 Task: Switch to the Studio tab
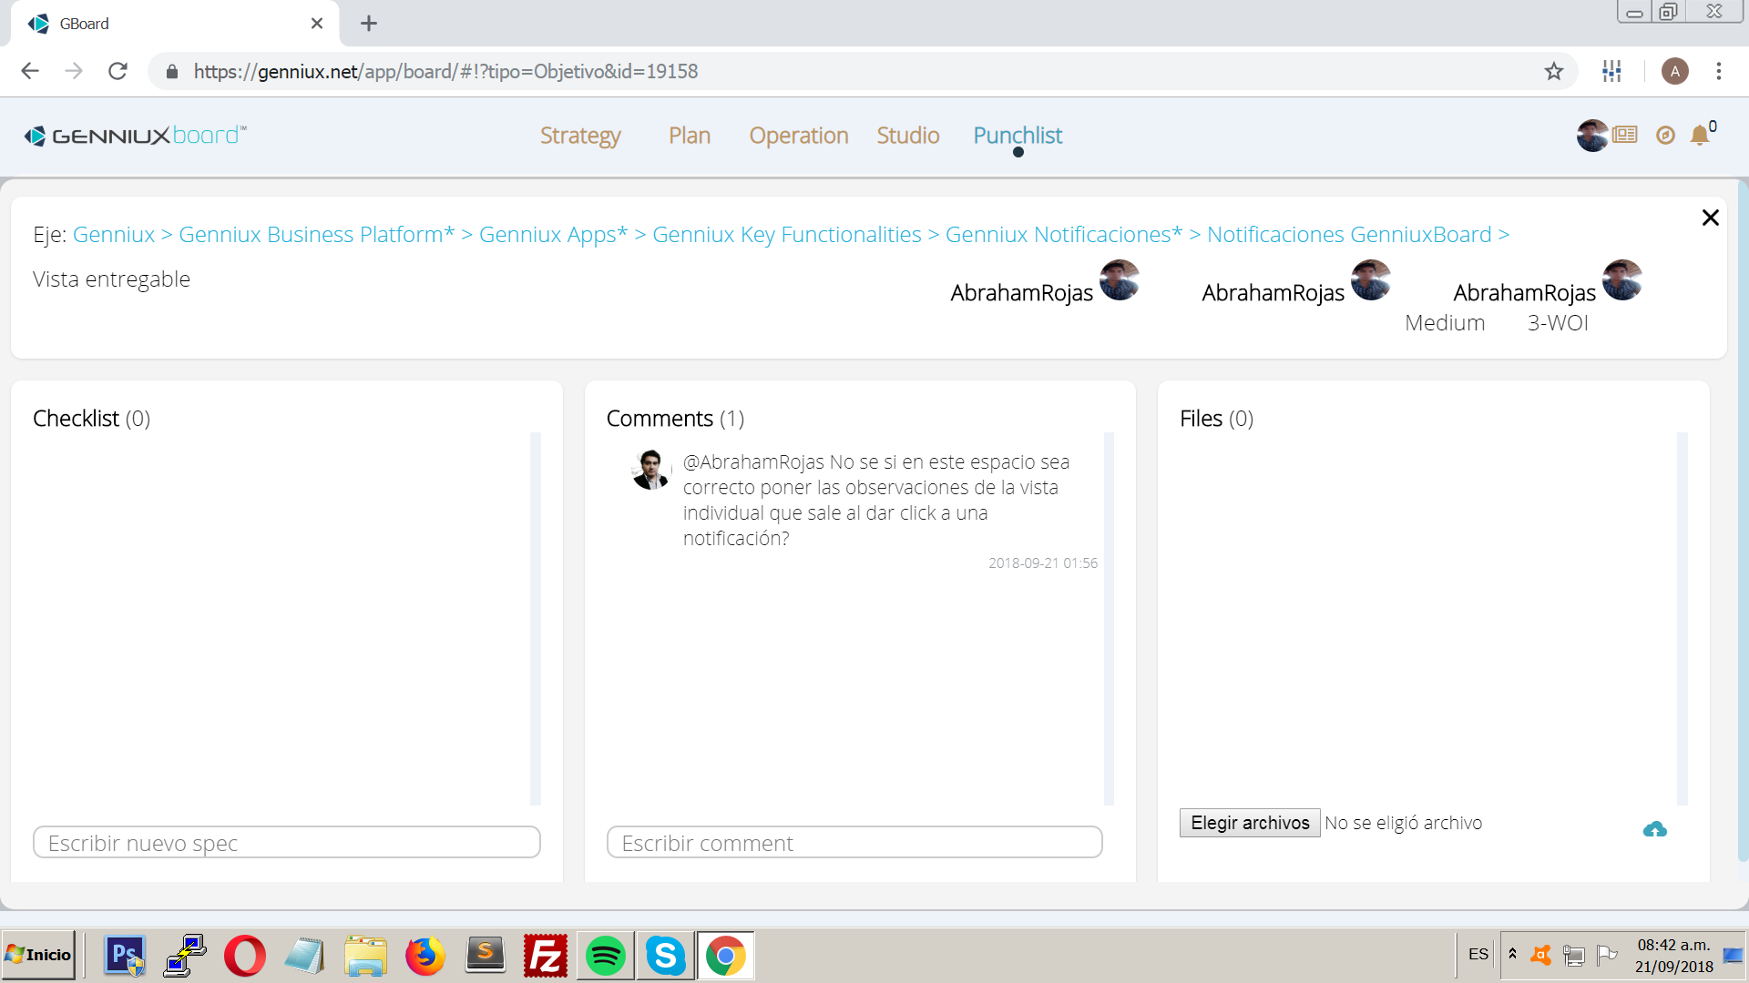coord(908,136)
